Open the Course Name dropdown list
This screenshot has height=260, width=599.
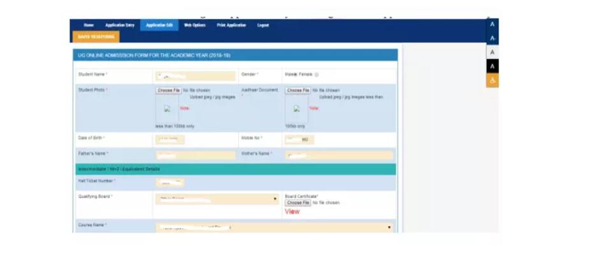(x=274, y=227)
